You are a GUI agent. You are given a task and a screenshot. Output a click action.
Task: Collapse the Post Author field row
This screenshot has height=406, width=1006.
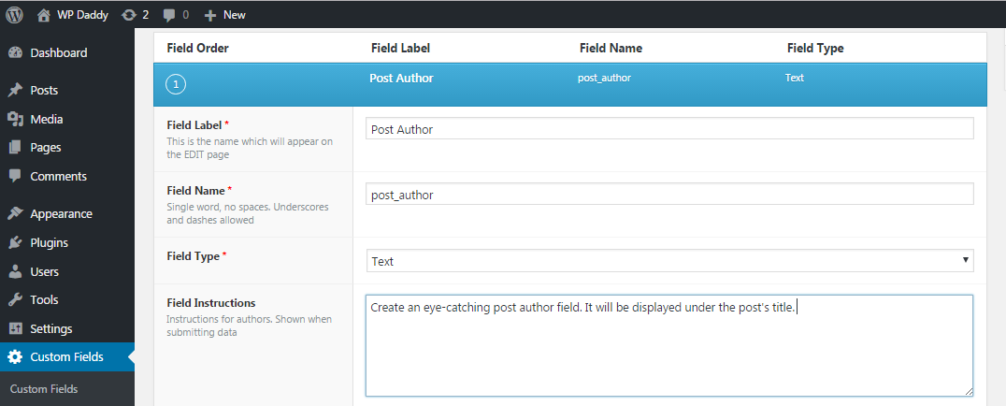401,79
